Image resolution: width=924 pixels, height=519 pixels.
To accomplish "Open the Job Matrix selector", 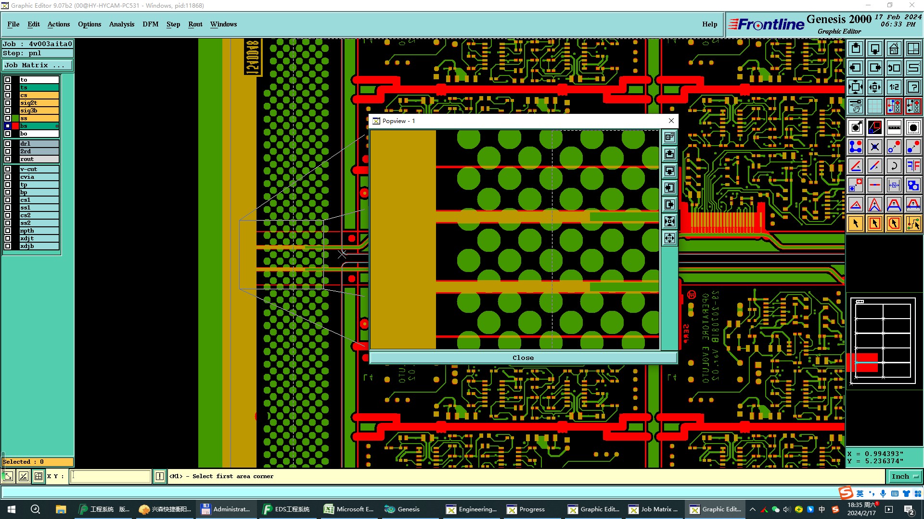I will [37, 65].
